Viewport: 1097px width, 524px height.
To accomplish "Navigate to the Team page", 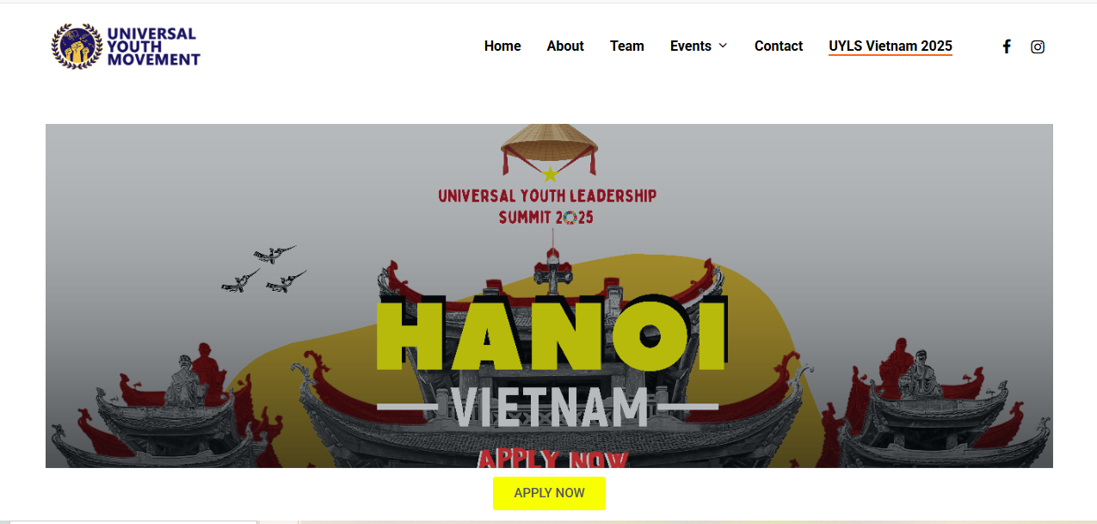I will [627, 46].
